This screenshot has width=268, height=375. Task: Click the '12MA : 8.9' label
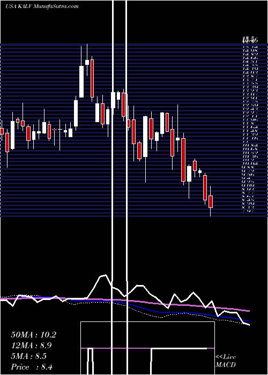tap(31, 346)
